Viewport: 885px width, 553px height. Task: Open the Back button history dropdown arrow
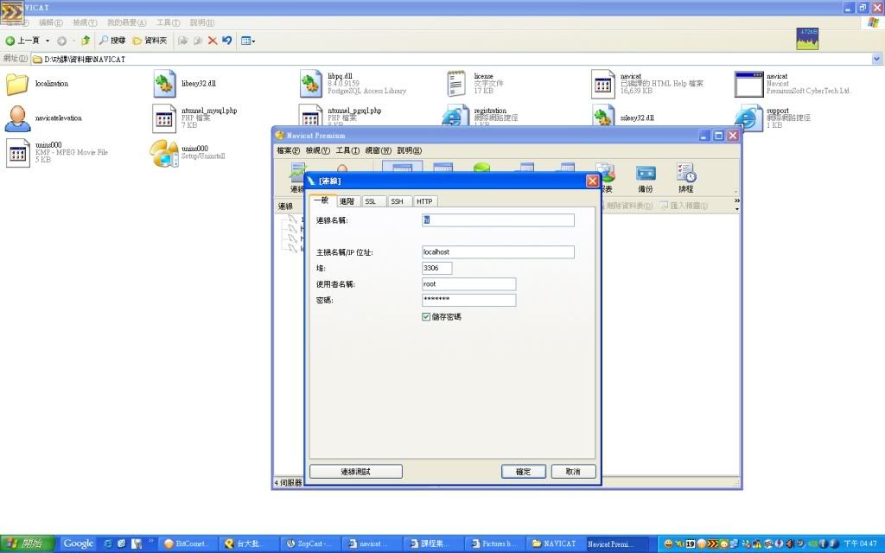tap(48, 41)
